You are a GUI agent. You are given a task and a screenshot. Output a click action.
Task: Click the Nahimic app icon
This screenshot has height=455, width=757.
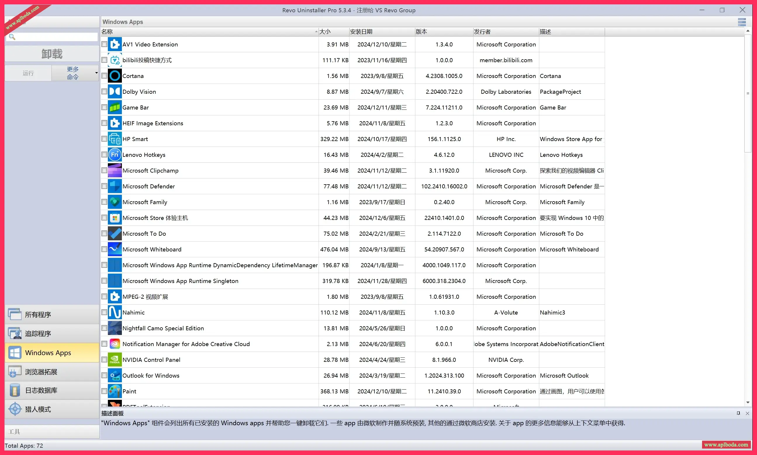[x=115, y=312]
